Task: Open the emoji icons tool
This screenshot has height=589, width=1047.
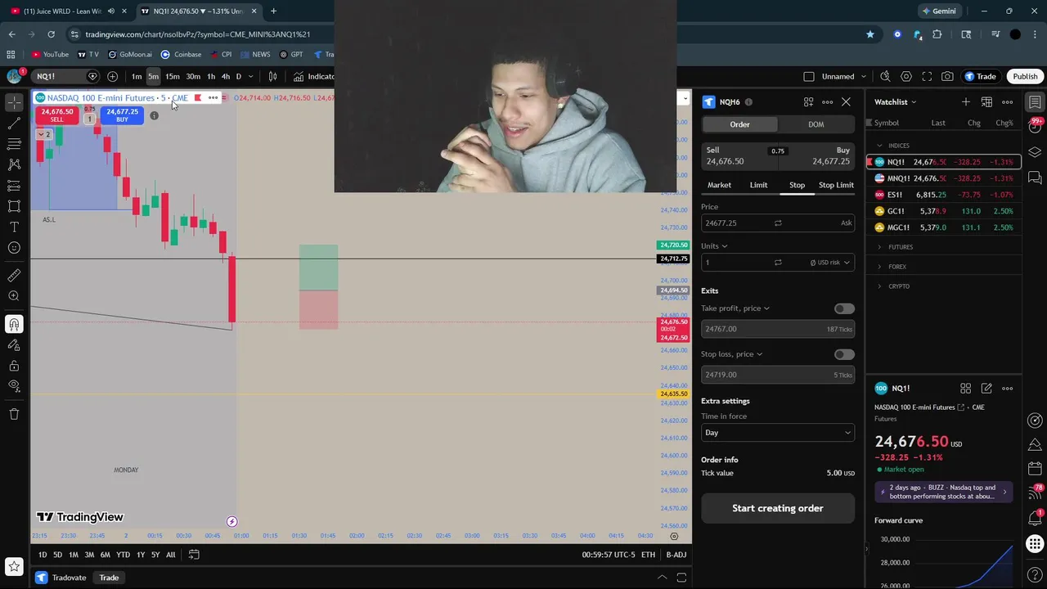Action: point(14,248)
